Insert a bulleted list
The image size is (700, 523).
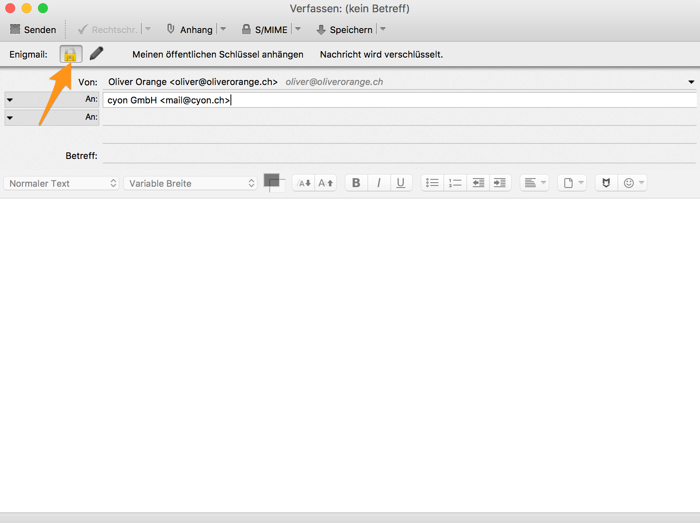[x=432, y=183]
